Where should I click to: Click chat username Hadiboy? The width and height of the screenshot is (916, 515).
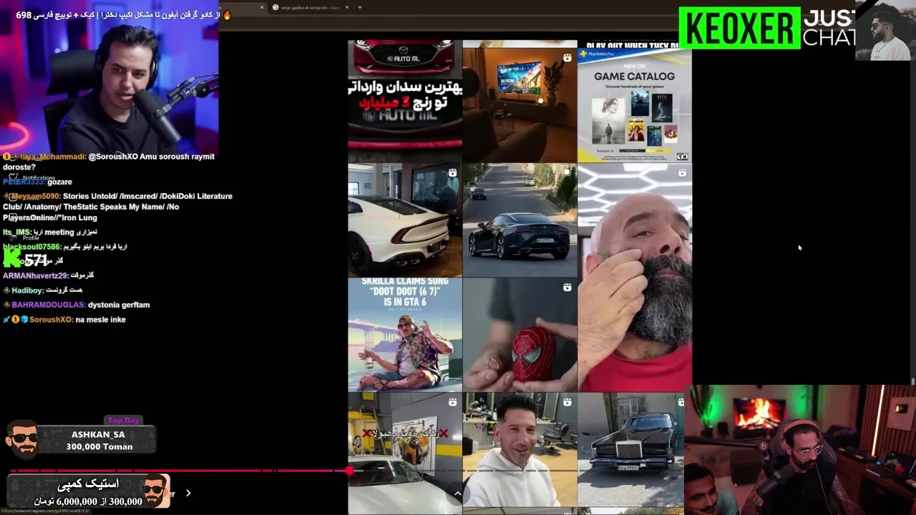tap(27, 290)
